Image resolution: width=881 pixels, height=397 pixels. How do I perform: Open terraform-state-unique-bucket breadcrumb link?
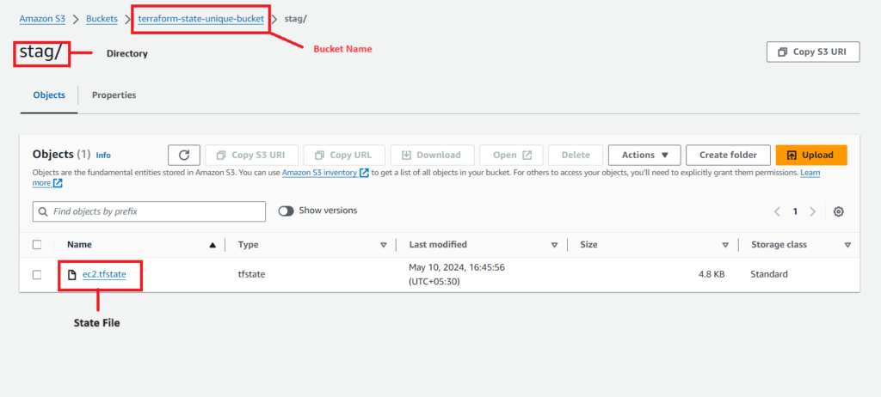point(201,19)
